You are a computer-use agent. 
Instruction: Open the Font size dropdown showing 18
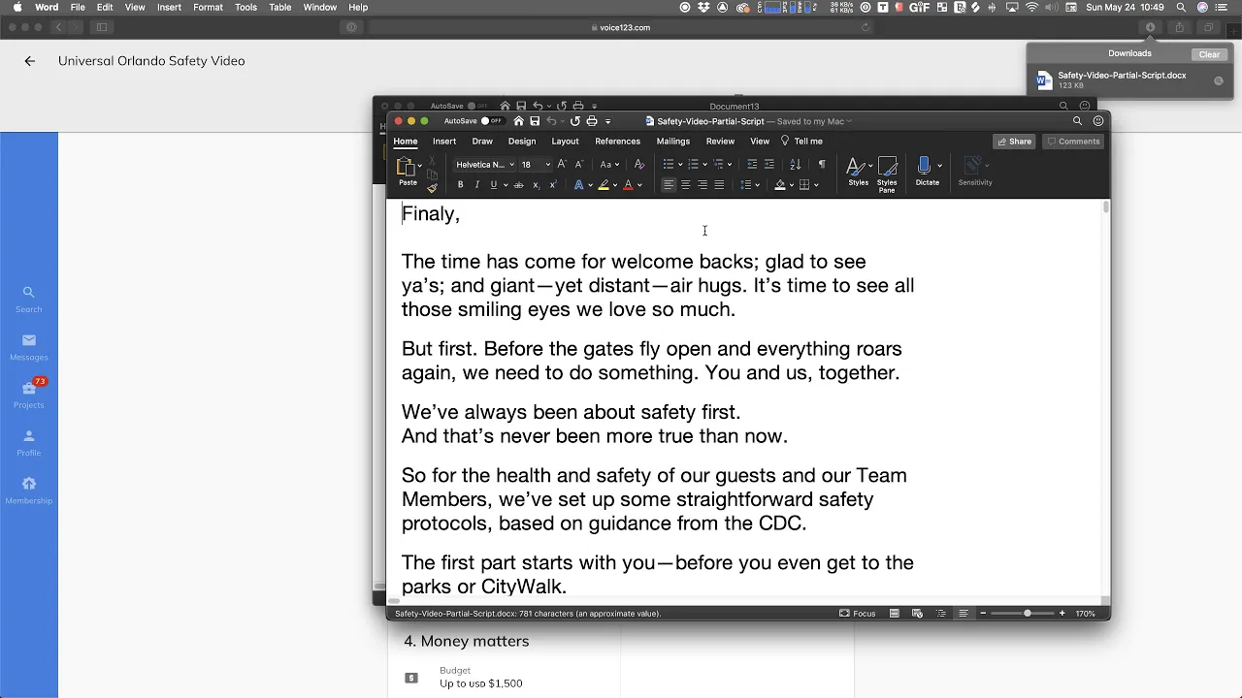coord(536,165)
